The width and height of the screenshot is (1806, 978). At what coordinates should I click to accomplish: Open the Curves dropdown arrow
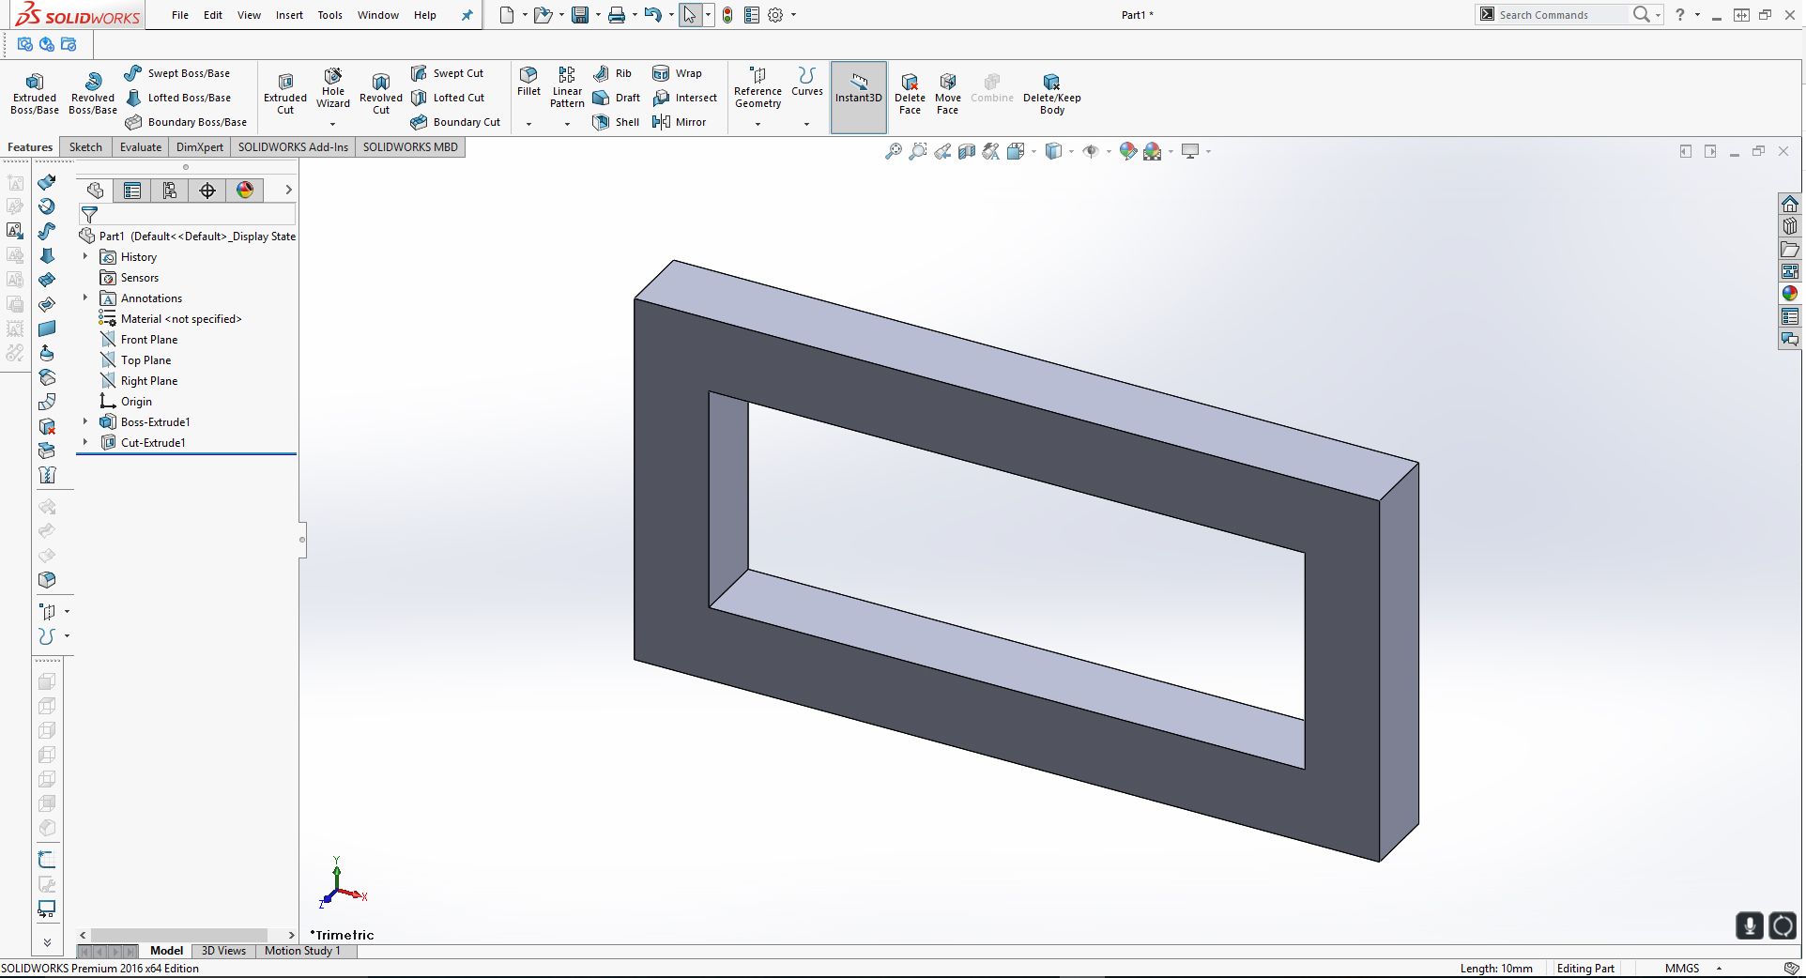[x=806, y=124]
